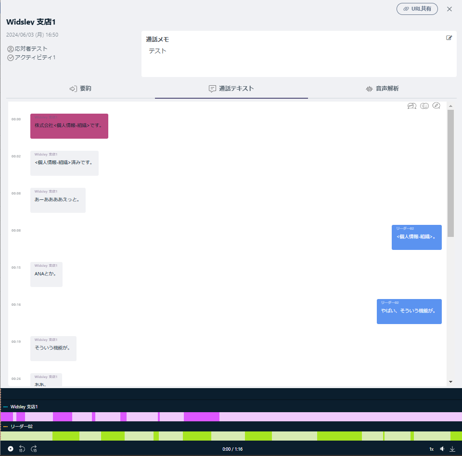Open the 音声解析 tab

(x=382, y=89)
